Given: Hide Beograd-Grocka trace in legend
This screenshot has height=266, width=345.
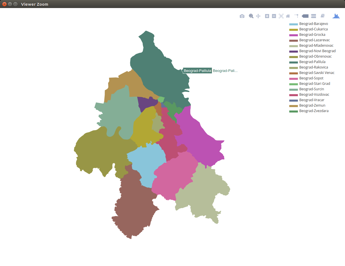Looking at the screenshot, I should point(312,35).
